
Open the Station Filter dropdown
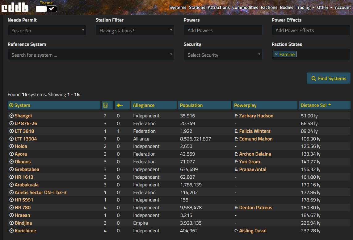(x=135, y=30)
